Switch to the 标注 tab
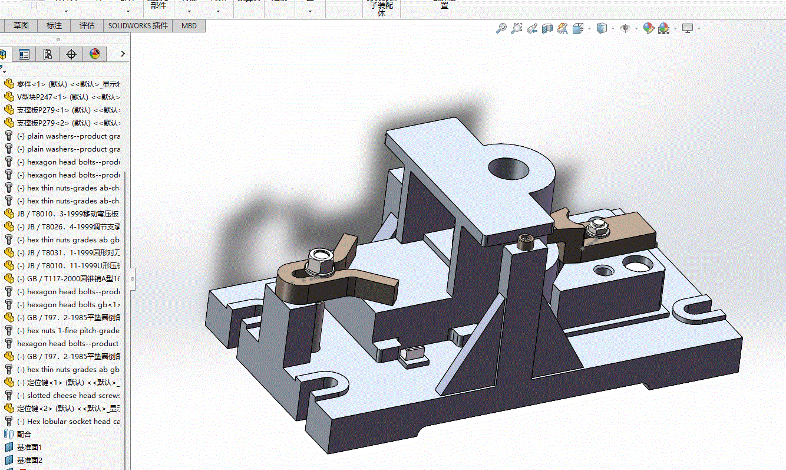786x470 pixels. click(54, 25)
